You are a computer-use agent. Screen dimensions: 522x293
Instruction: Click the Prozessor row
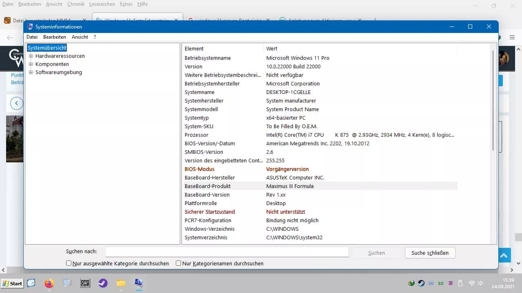point(320,135)
